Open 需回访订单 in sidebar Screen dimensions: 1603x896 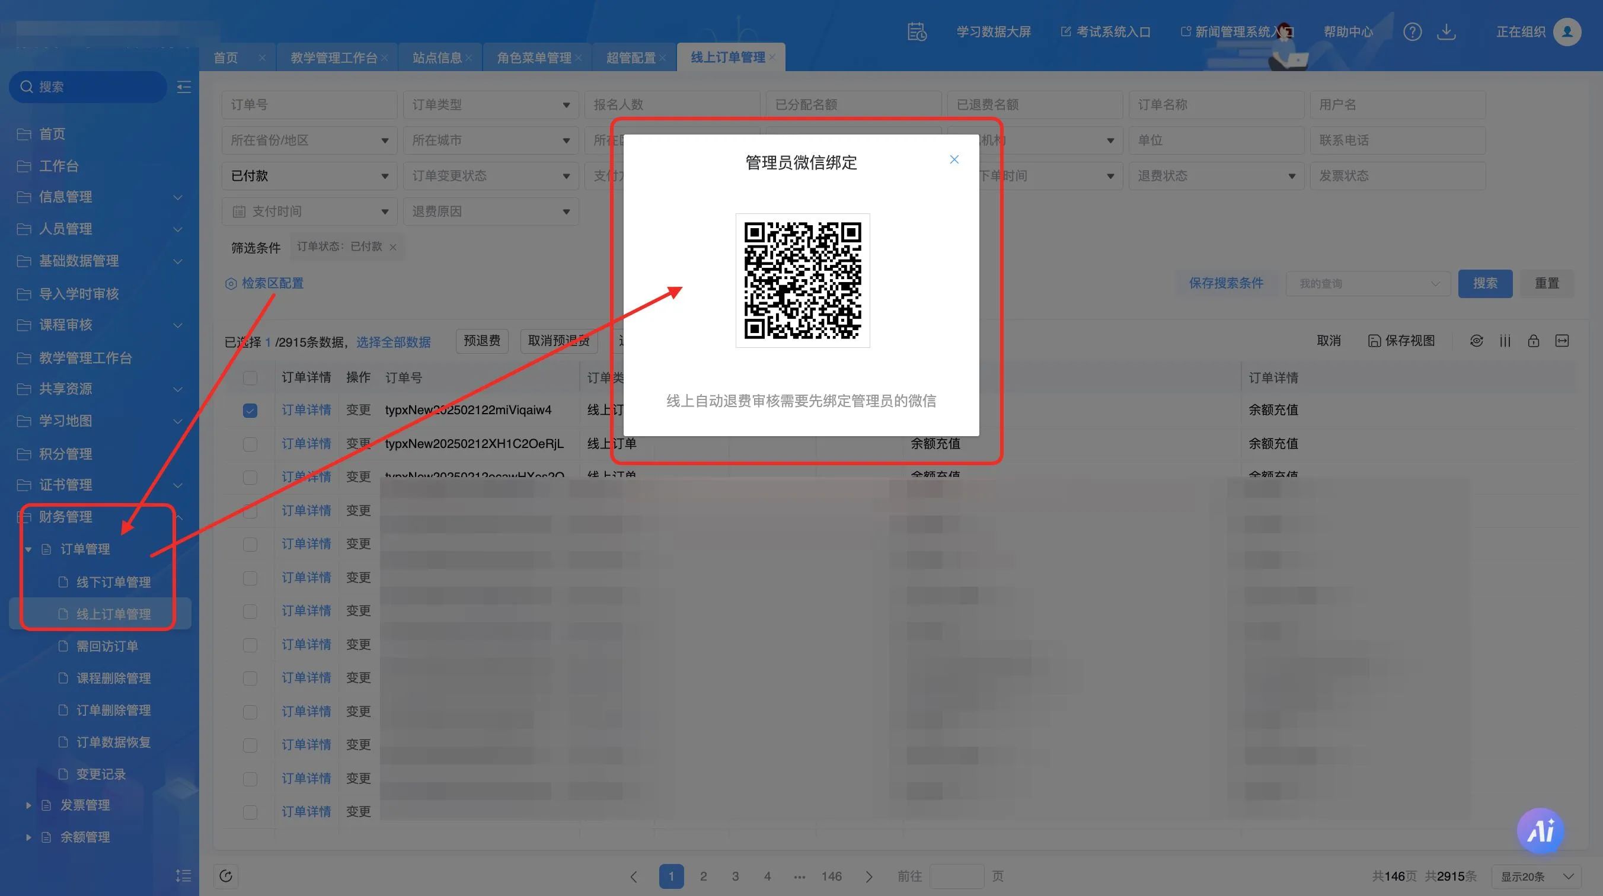click(107, 647)
